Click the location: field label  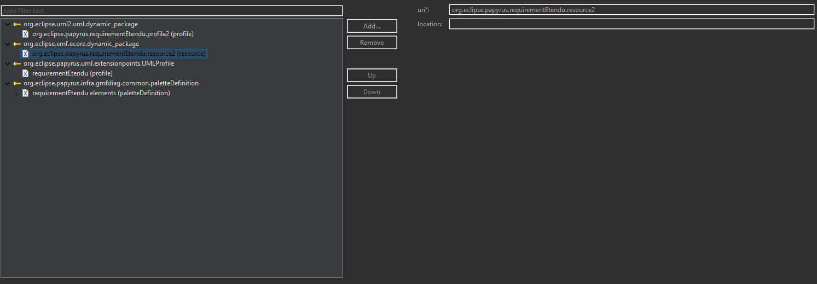[430, 24]
